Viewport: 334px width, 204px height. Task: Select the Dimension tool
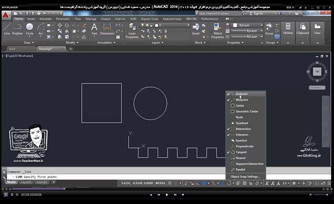[x=107, y=29]
